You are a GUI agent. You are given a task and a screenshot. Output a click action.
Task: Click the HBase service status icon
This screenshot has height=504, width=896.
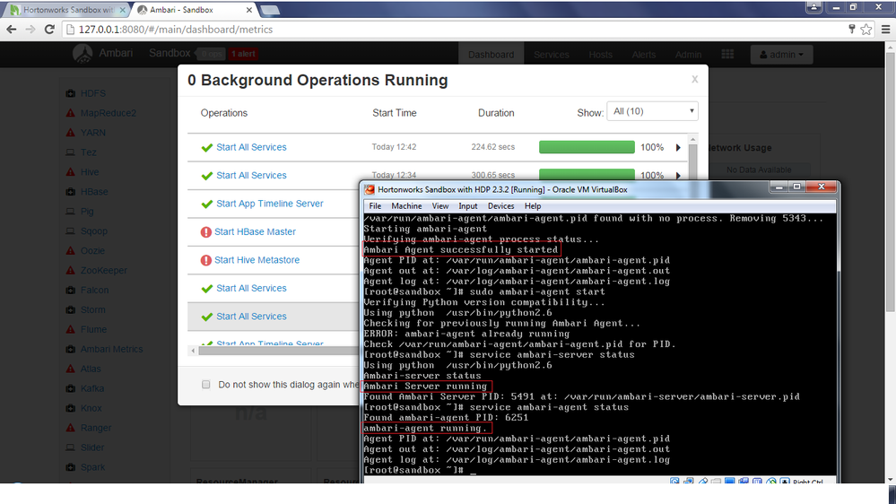pyautogui.click(x=70, y=191)
